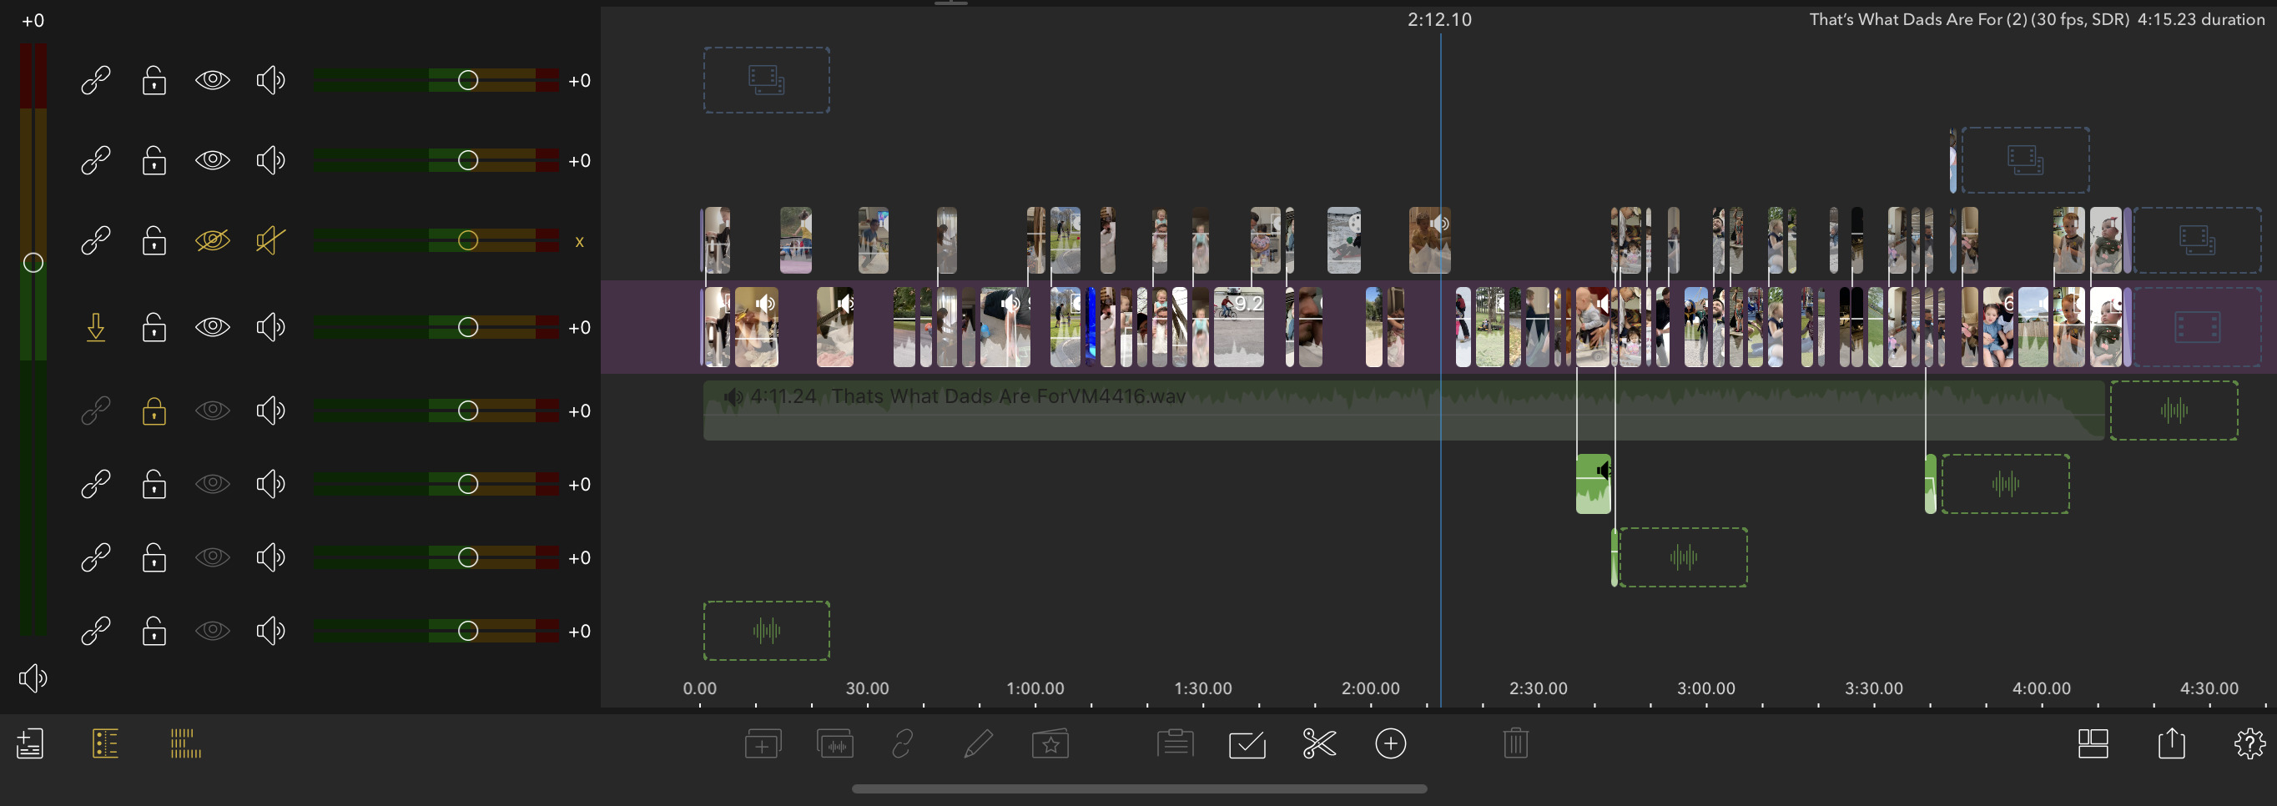Image resolution: width=2277 pixels, height=806 pixels.
Task: Hide the second track with its eye icon
Action: 212,161
